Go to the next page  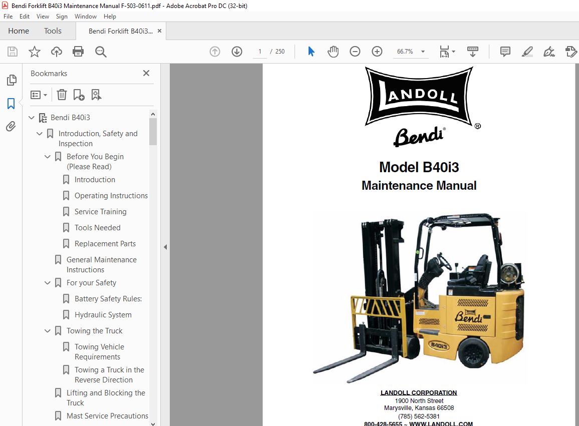pyautogui.click(x=237, y=52)
